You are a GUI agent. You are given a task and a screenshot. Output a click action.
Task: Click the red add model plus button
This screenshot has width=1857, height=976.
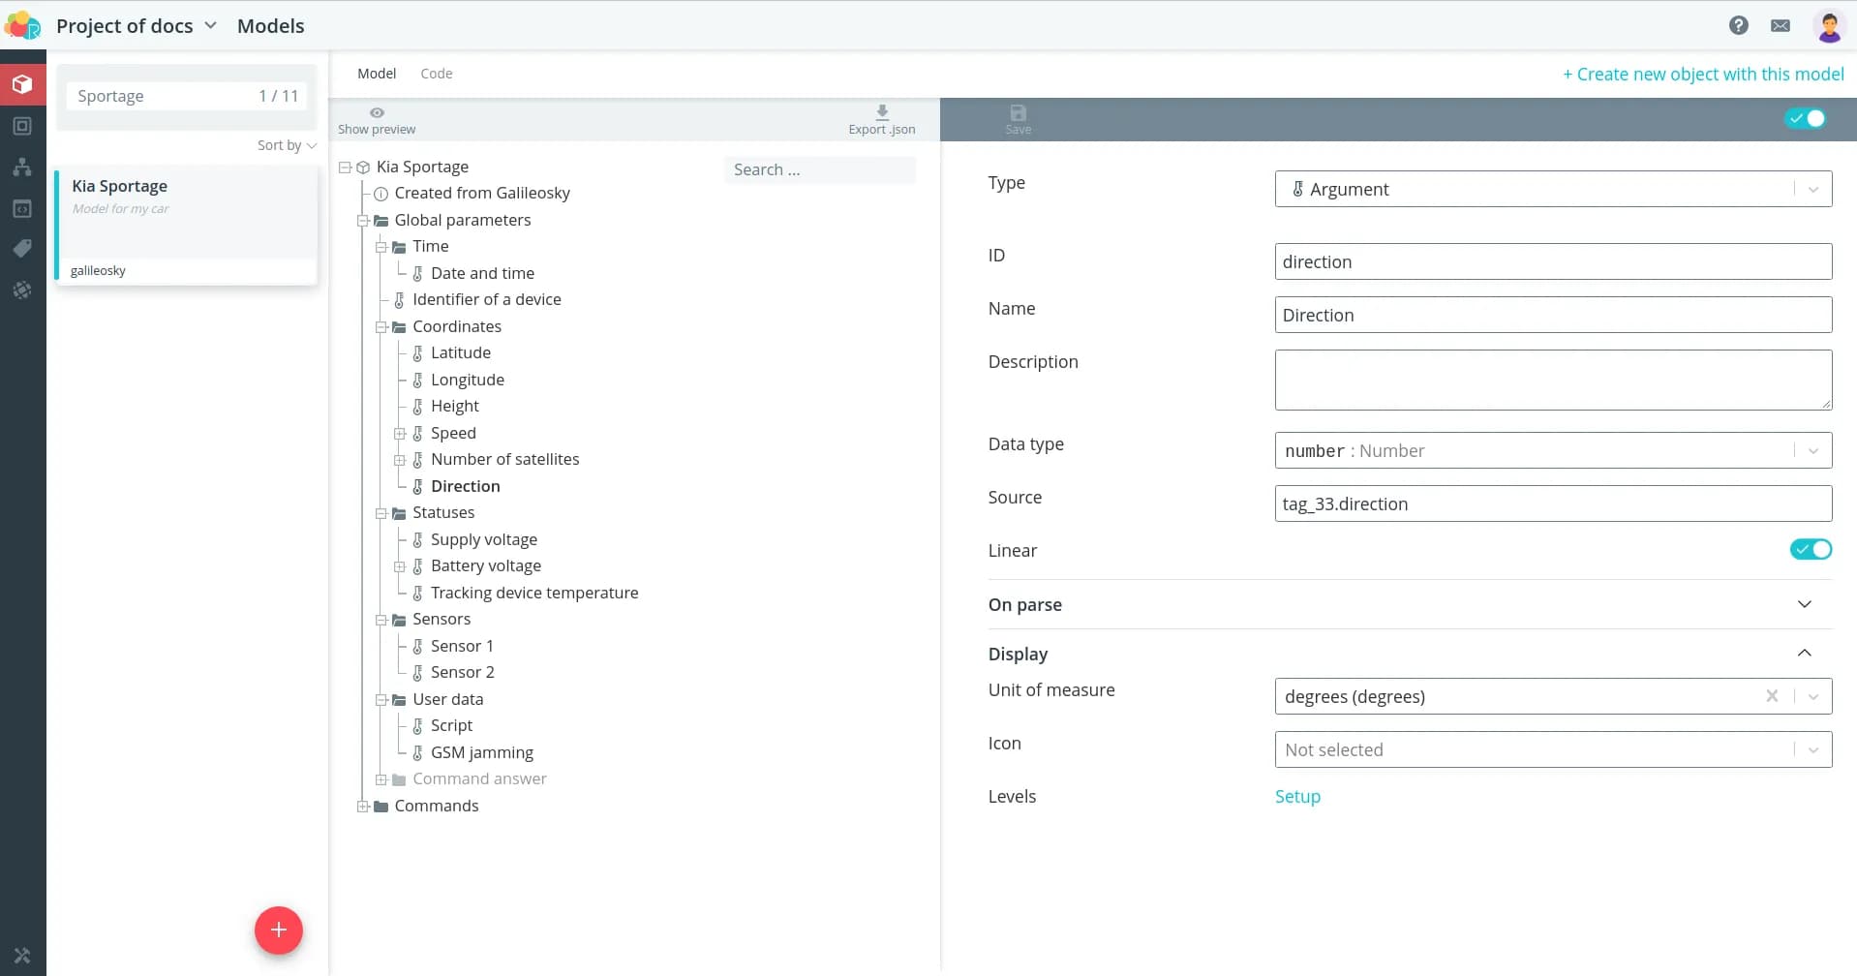coord(278,930)
